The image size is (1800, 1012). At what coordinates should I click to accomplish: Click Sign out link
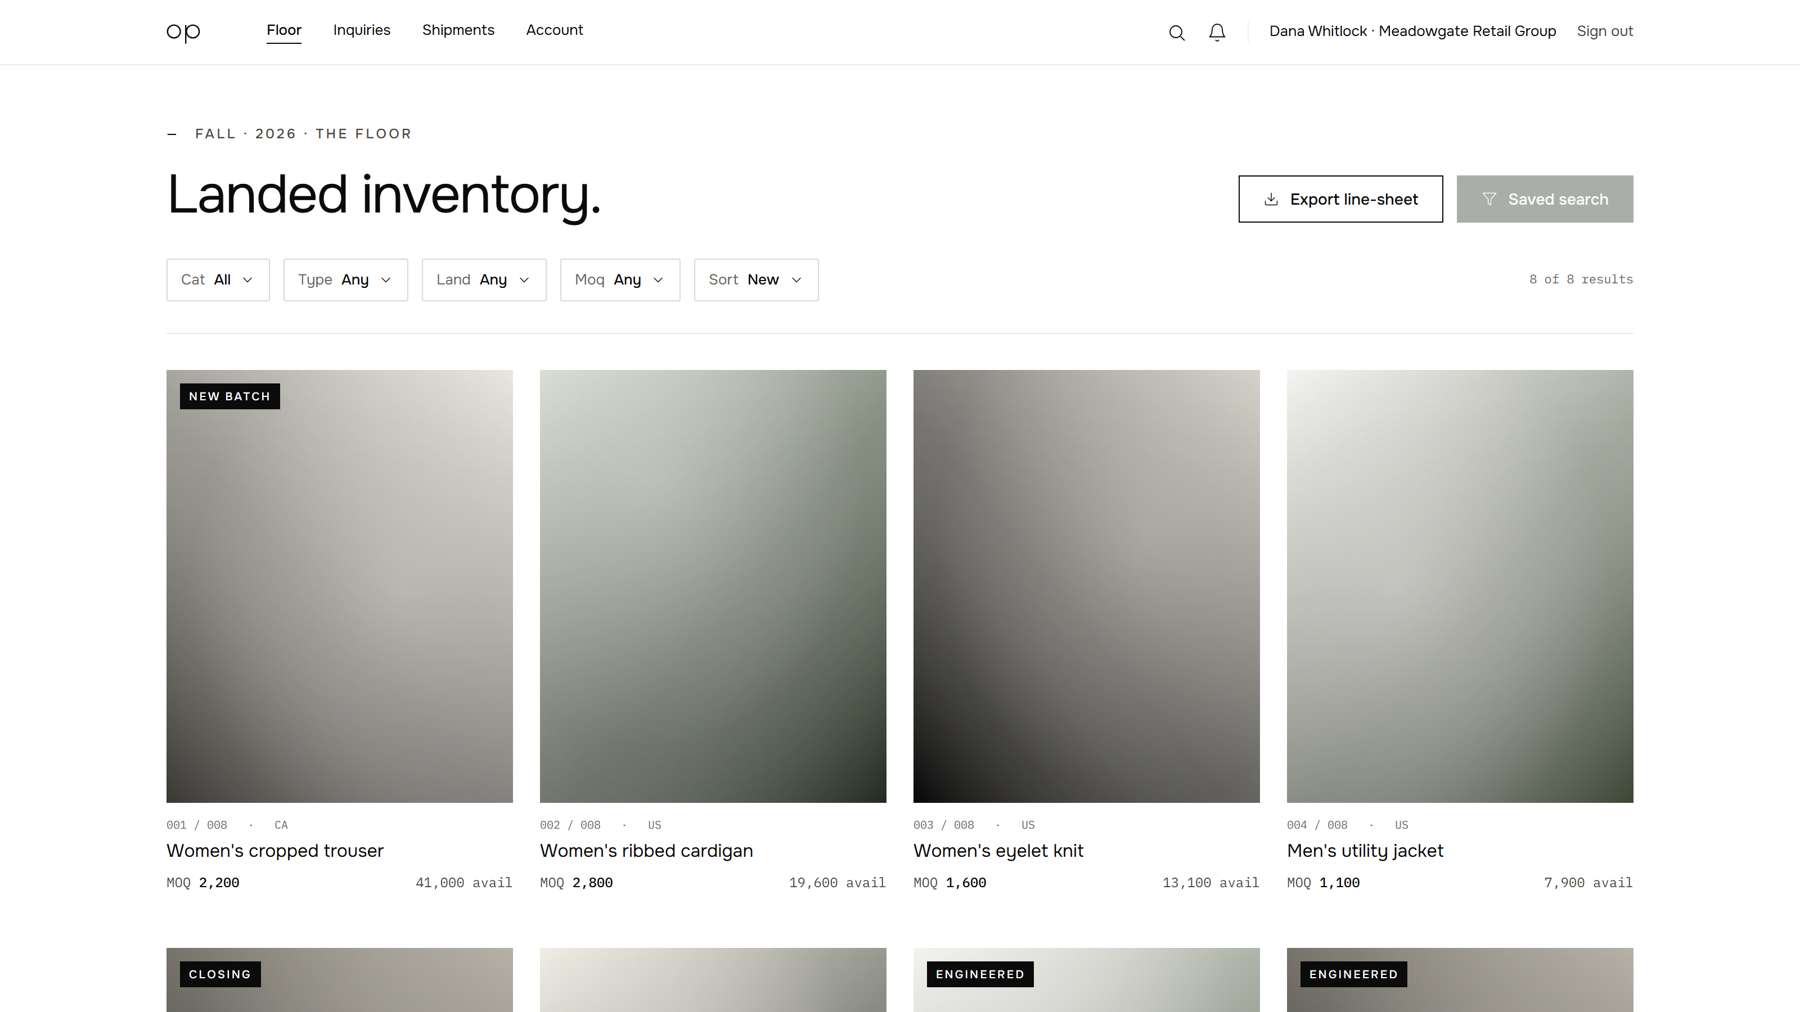(1604, 31)
